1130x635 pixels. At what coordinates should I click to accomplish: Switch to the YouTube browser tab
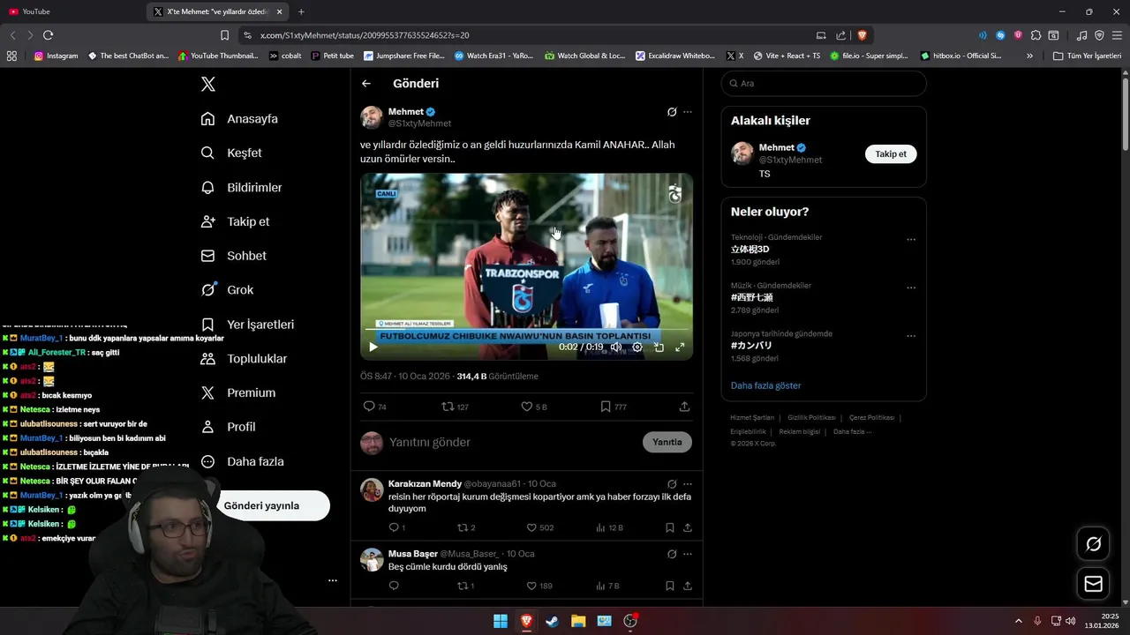click(71, 11)
